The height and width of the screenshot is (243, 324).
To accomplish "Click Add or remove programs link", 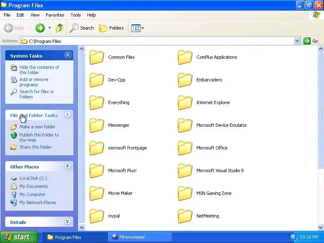I will pos(34,82).
